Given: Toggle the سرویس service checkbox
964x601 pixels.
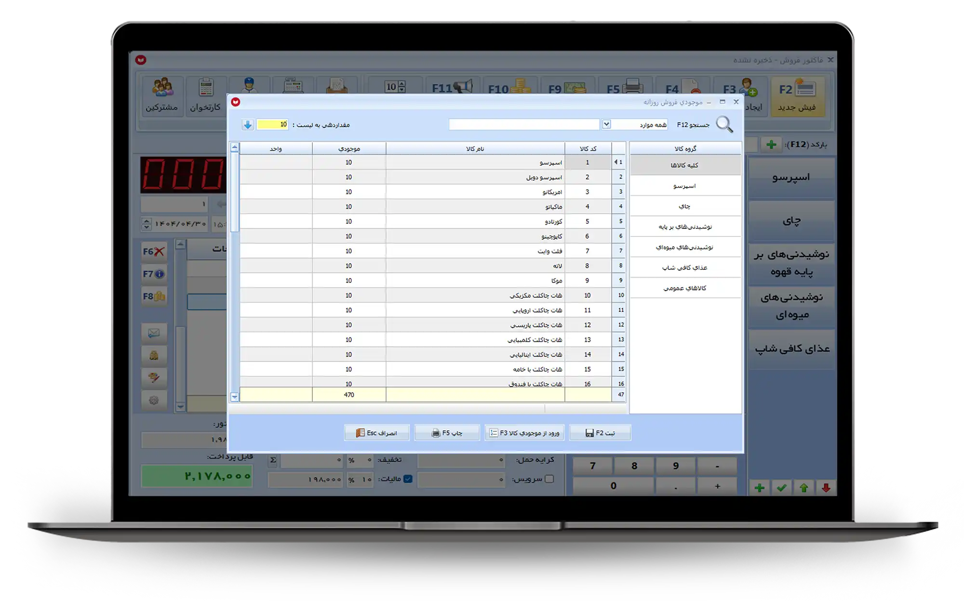Looking at the screenshot, I should 549,479.
